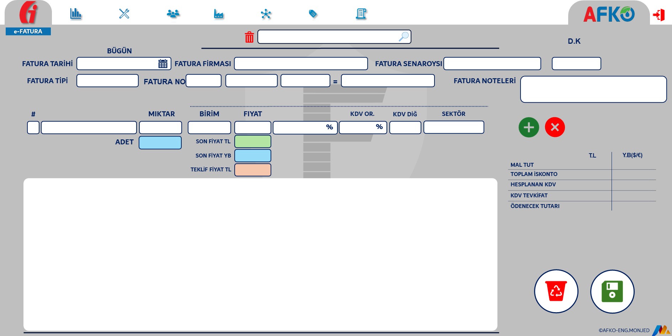The width and height of the screenshot is (672, 336).
Task: Open the BİRİM unit field
Action: [209, 128]
